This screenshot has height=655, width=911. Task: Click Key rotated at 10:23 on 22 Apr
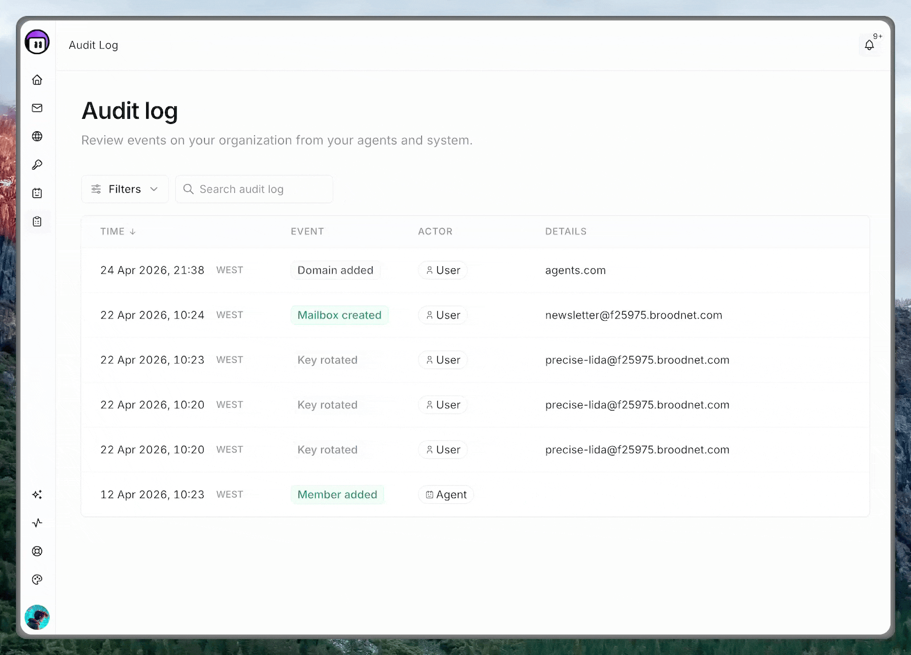(x=328, y=360)
